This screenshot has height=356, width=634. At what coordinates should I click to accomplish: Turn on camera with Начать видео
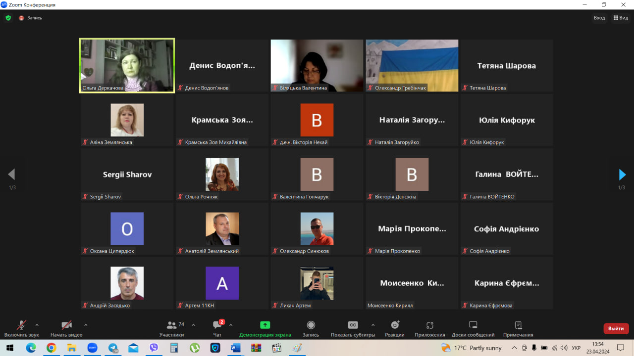[66, 328]
